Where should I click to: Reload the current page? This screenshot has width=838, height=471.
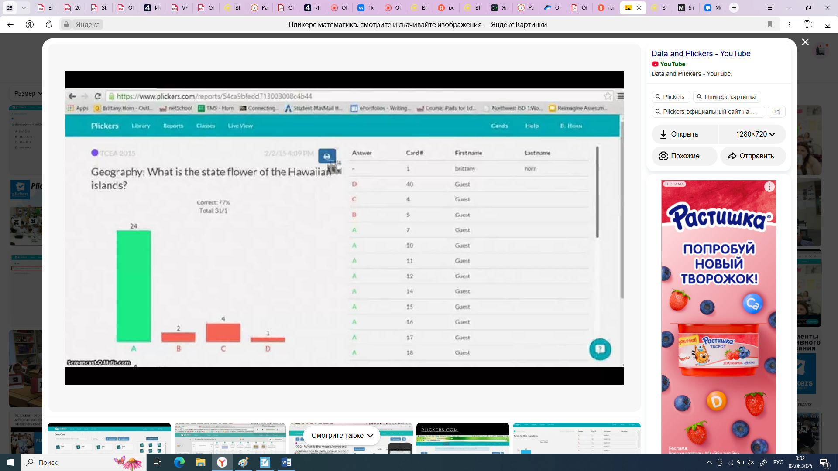(x=49, y=24)
